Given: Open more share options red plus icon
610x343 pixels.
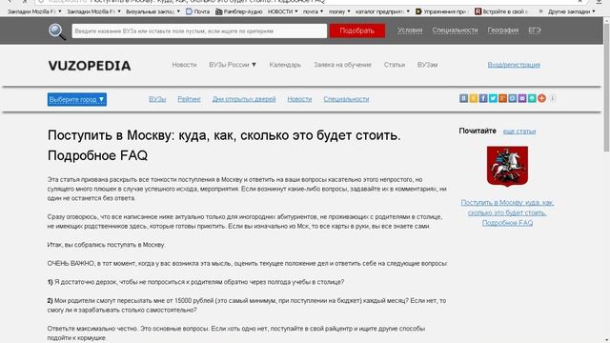Looking at the screenshot, I should [541, 98].
